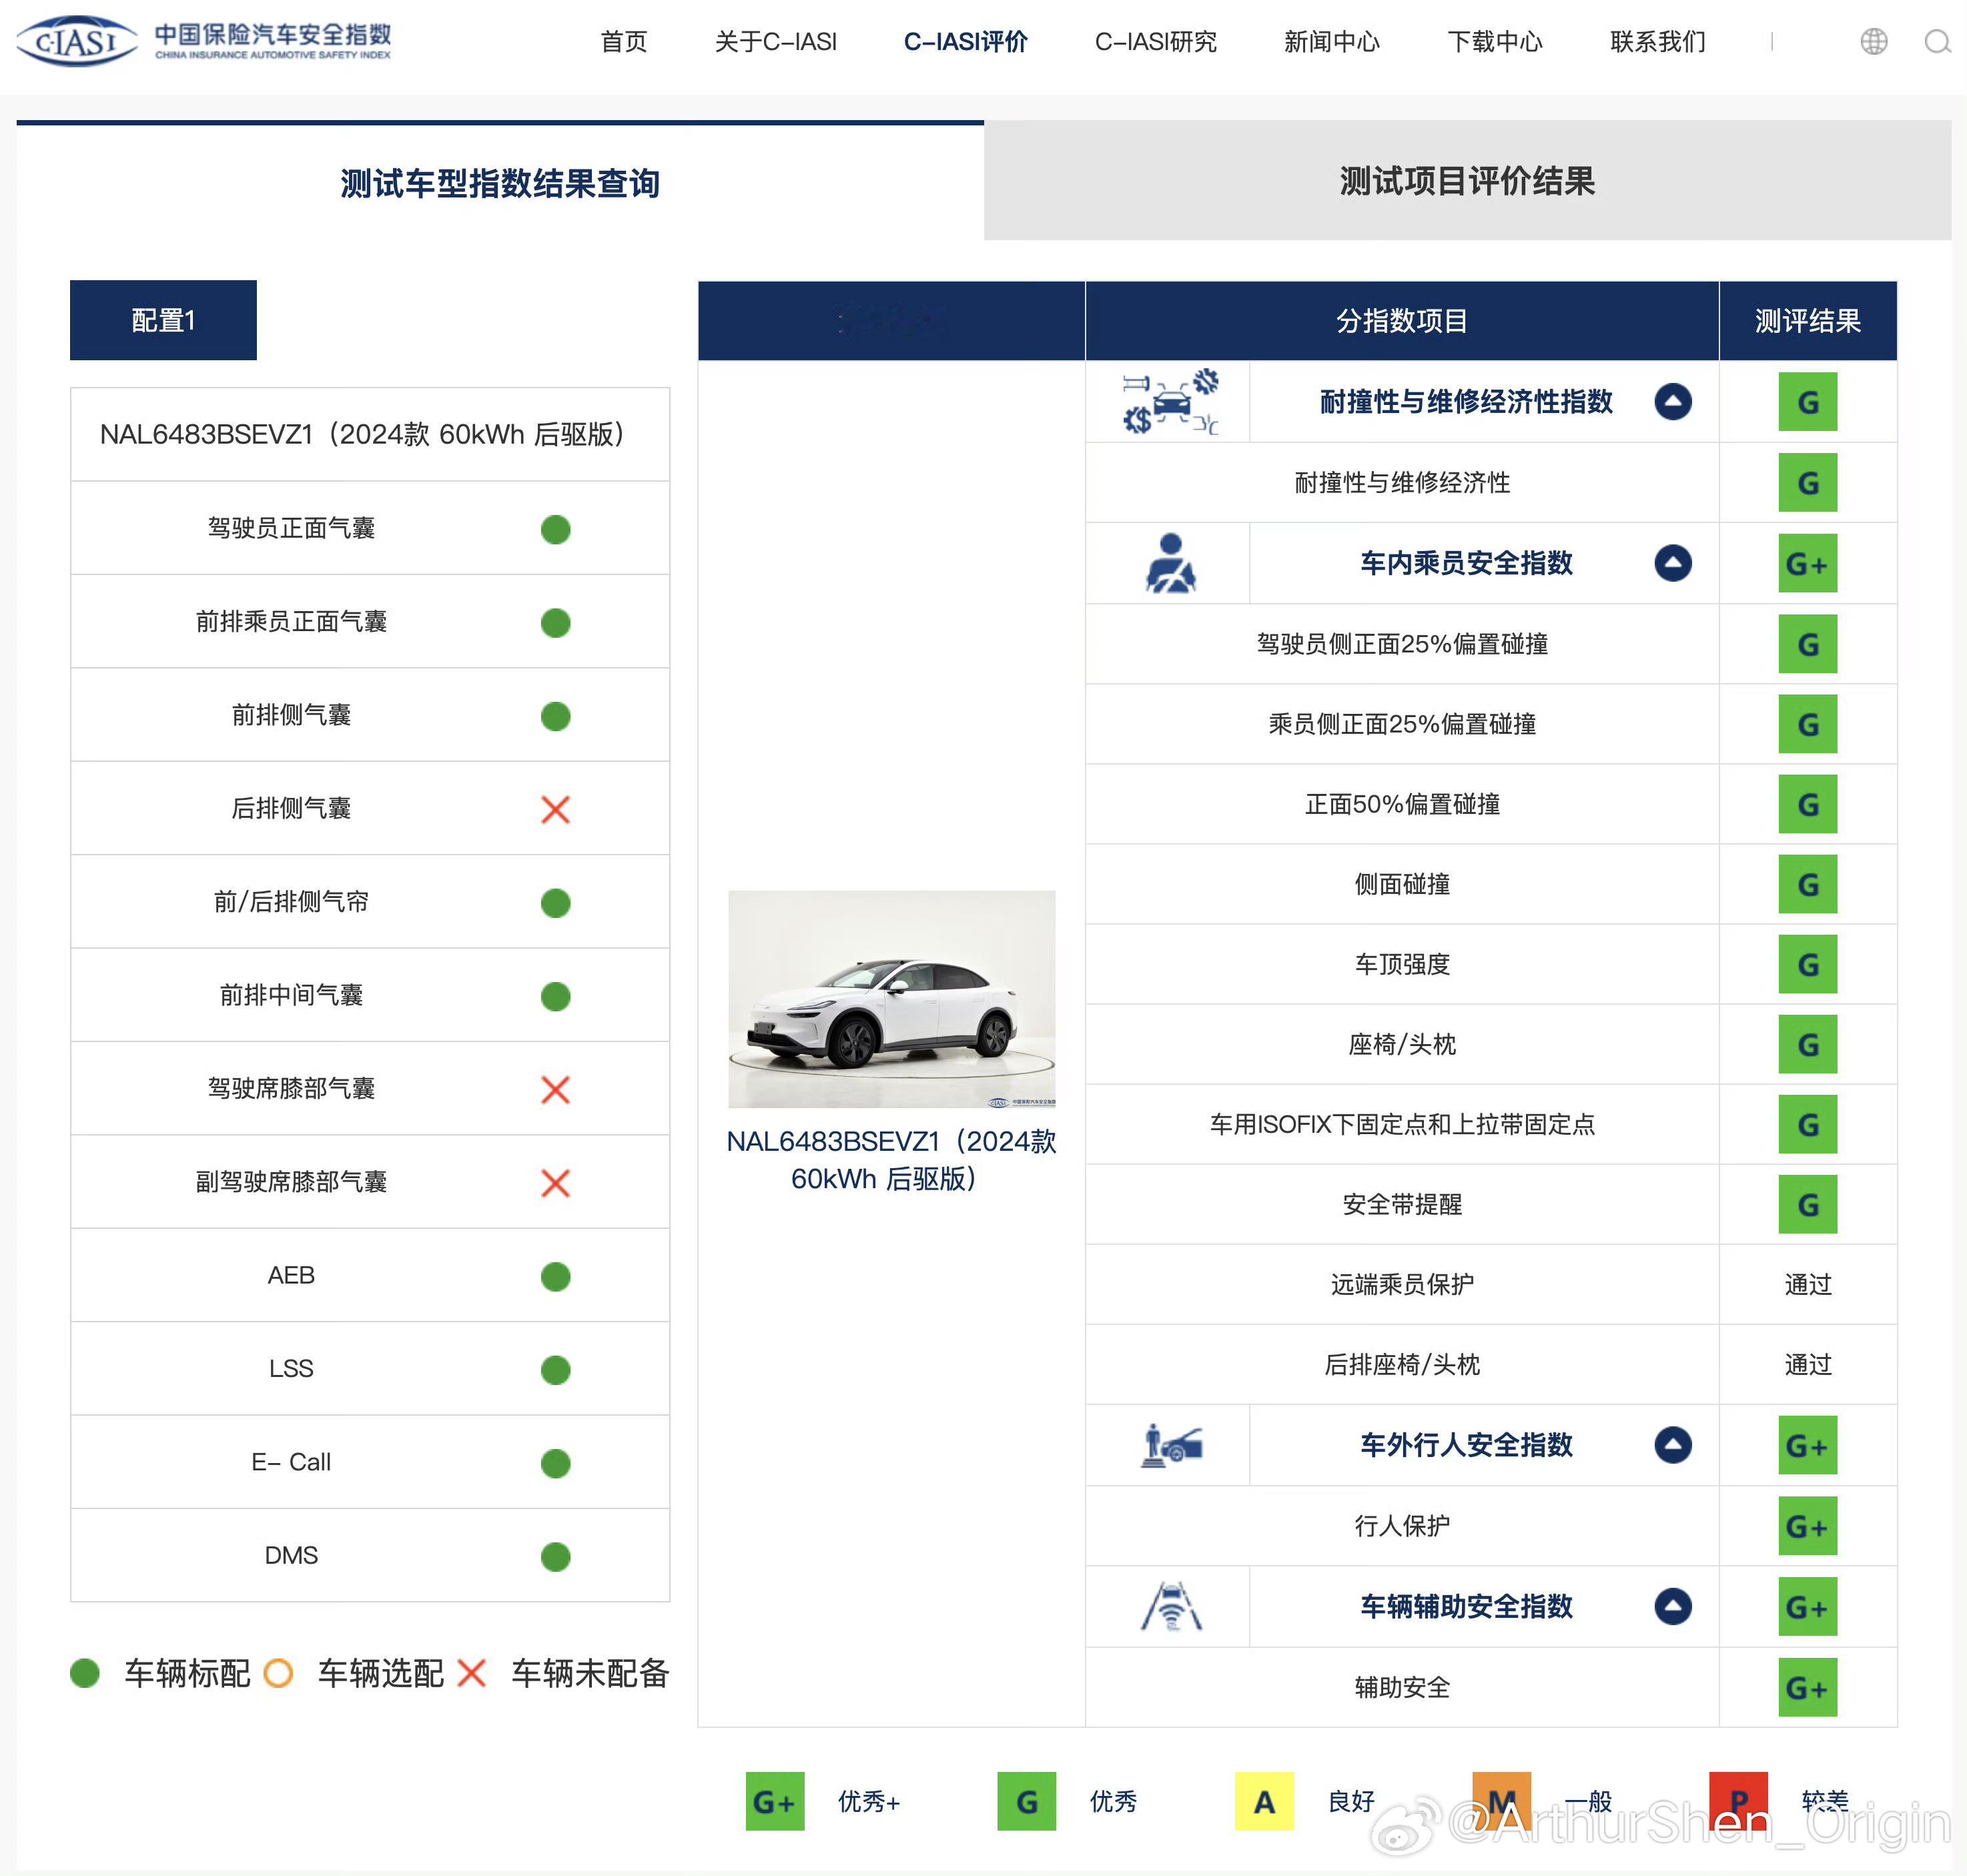Collapse the 车内乘员安全指数 section
Viewport: 1967px width, 1876px height.
coord(1672,563)
